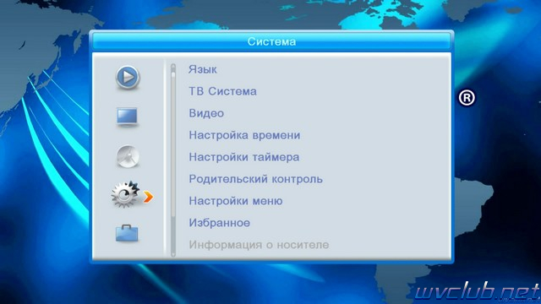
Task: Open Настройки таймера entry
Action: [244, 157]
